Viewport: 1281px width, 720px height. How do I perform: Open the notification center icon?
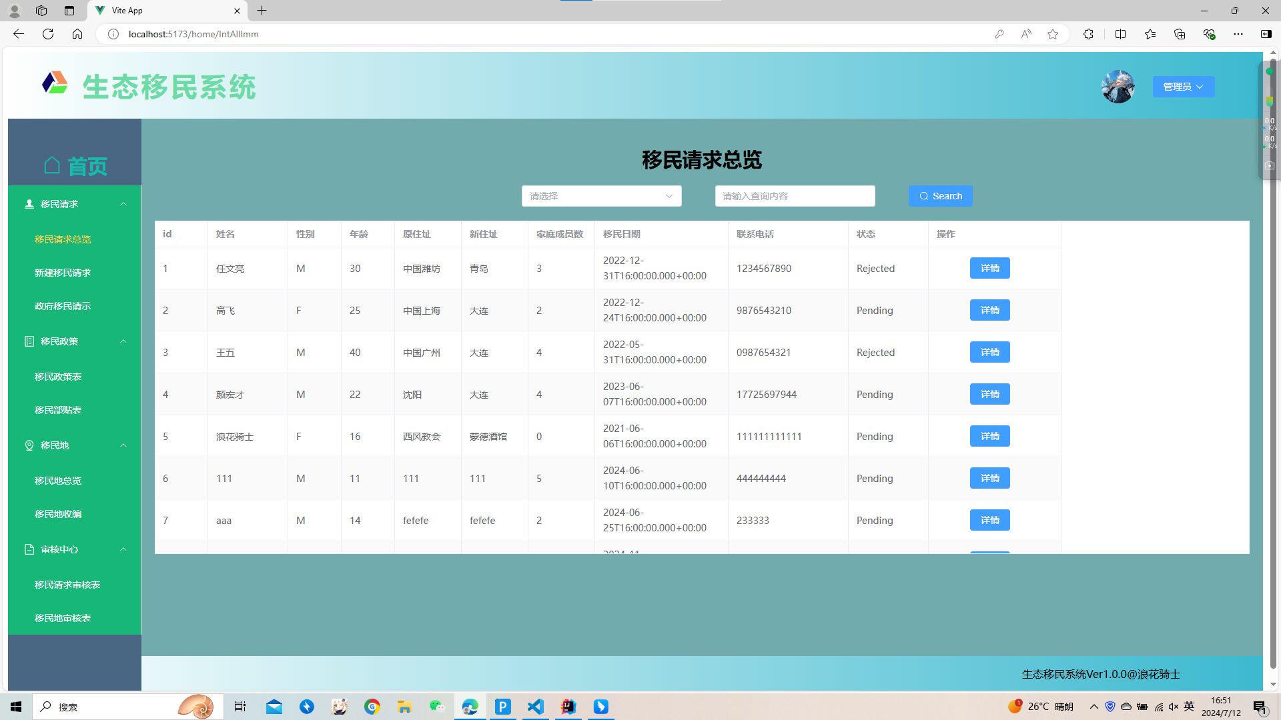pyautogui.click(x=1260, y=707)
